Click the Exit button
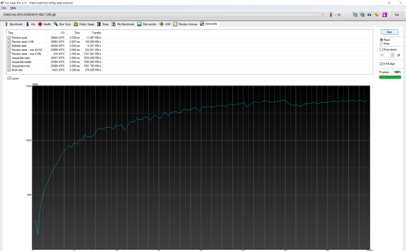 (397, 15)
